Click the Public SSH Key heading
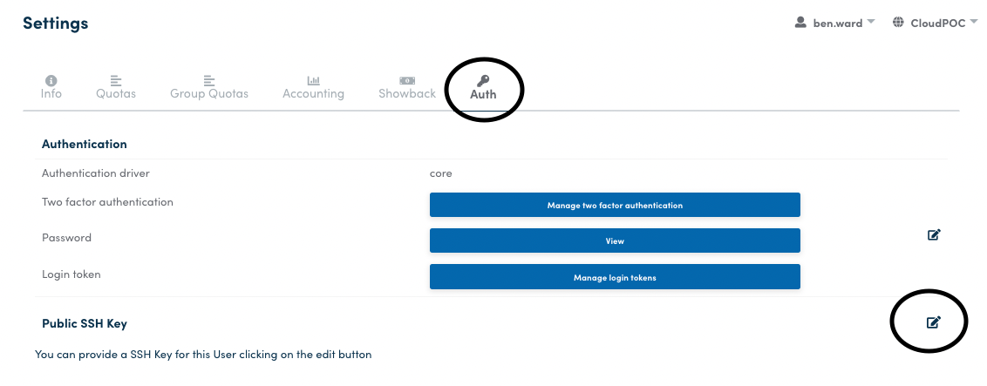Viewport: 987px width, 386px height. 85,323
